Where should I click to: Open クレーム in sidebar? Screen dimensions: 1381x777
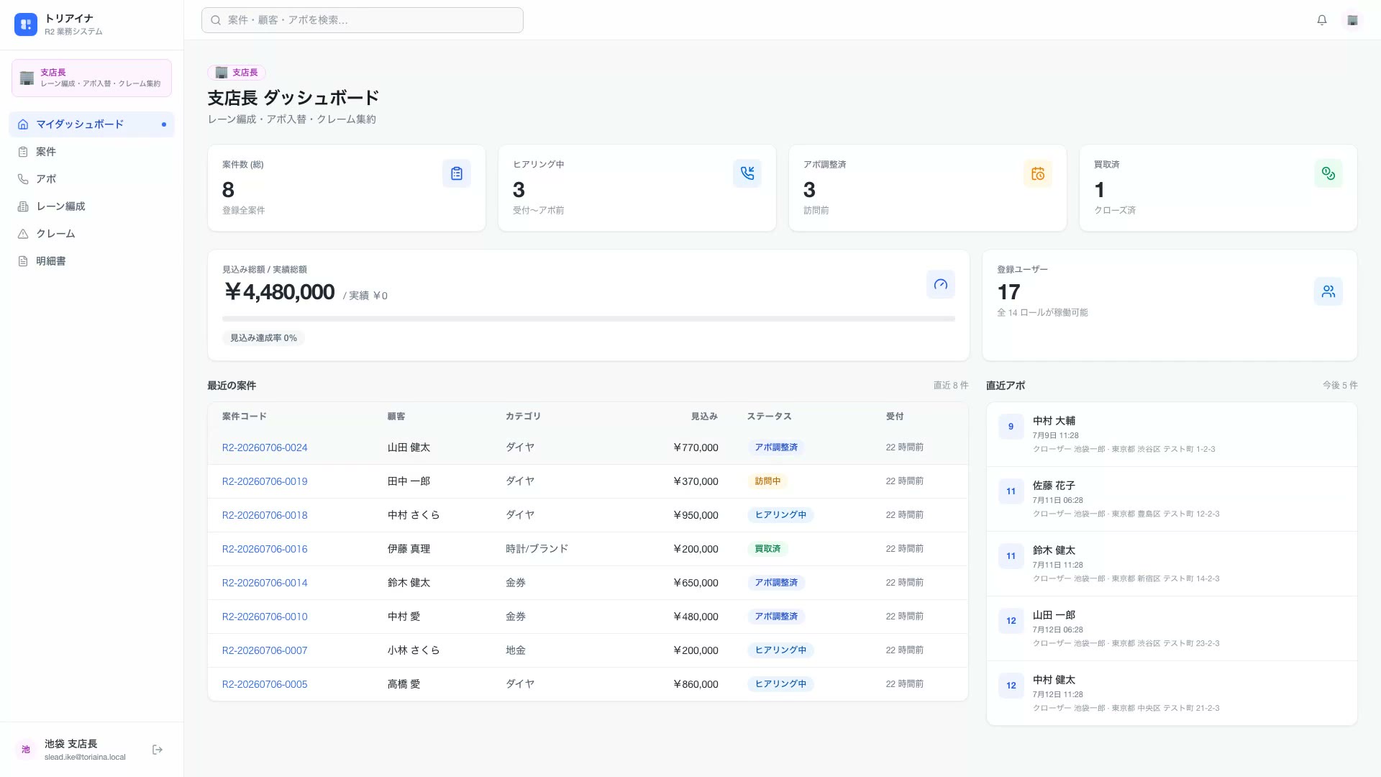pyautogui.click(x=91, y=234)
